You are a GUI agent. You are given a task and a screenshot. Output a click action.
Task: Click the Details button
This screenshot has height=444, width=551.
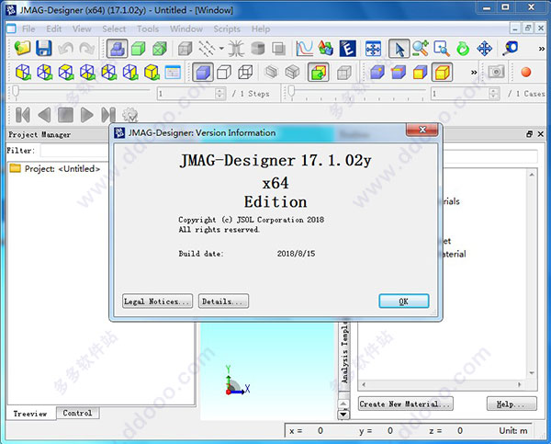click(223, 302)
